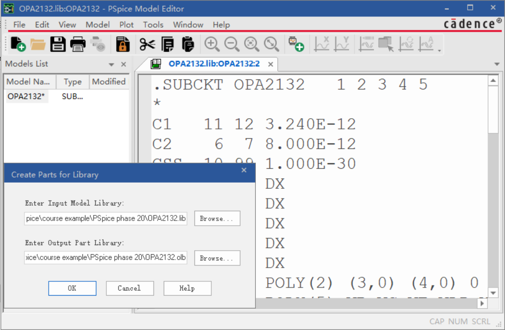Open a library with the folder icon
The height and width of the screenshot is (330, 505).
38,44
